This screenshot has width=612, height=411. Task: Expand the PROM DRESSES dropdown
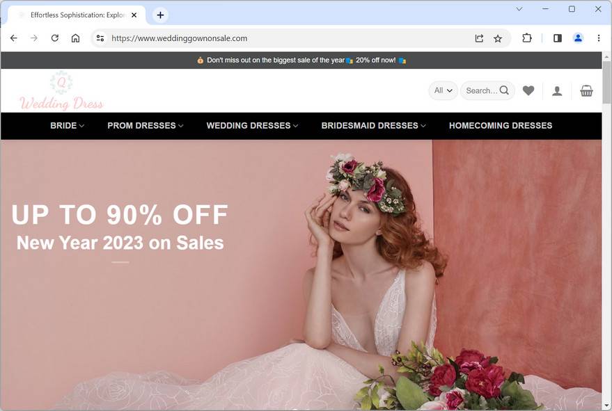tap(146, 126)
